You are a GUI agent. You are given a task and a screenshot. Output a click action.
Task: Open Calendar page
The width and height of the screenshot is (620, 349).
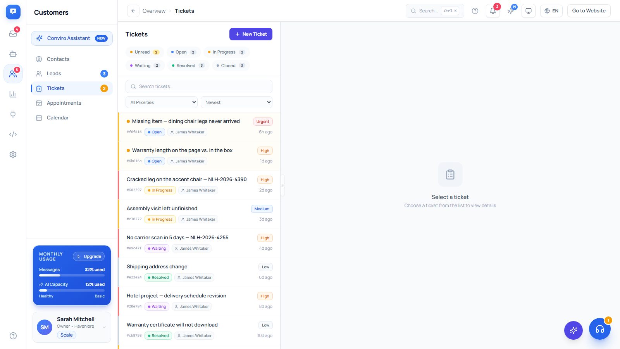tap(72, 118)
